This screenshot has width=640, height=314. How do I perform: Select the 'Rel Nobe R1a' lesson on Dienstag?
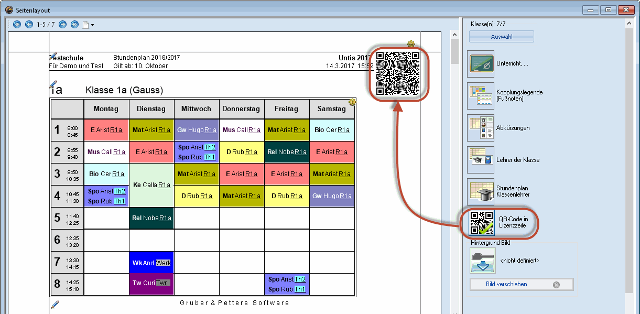tap(151, 218)
